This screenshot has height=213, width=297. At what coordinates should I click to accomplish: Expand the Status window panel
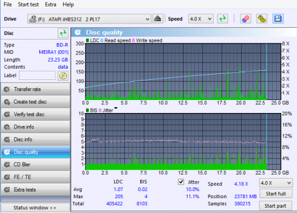pyautogui.click(x=36, y=208)
